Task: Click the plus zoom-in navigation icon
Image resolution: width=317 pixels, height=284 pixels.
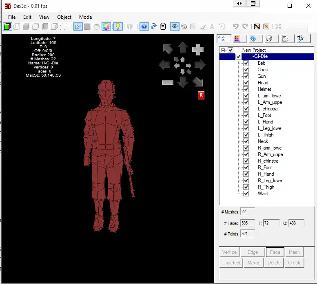Action: [198, 49]
